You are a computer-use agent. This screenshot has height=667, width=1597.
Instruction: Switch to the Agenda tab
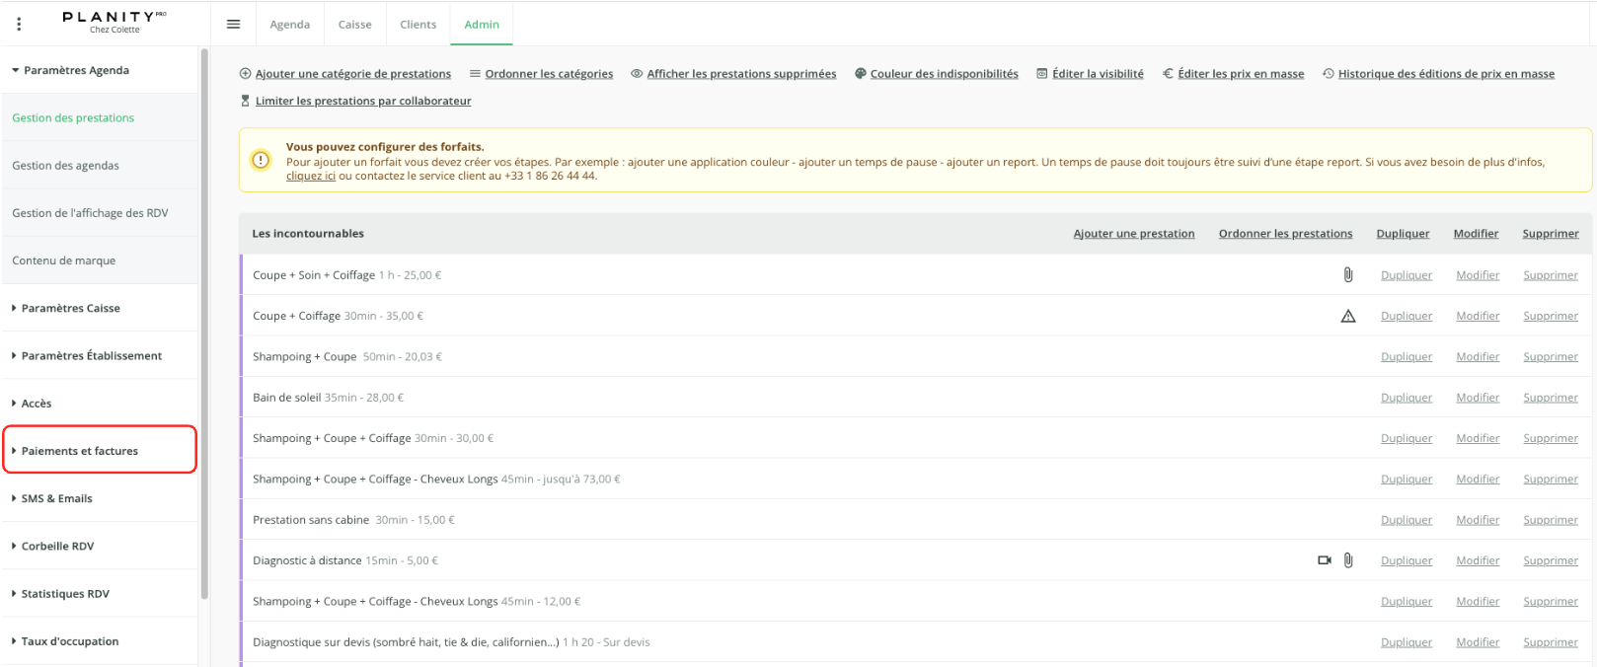(290, 25)
